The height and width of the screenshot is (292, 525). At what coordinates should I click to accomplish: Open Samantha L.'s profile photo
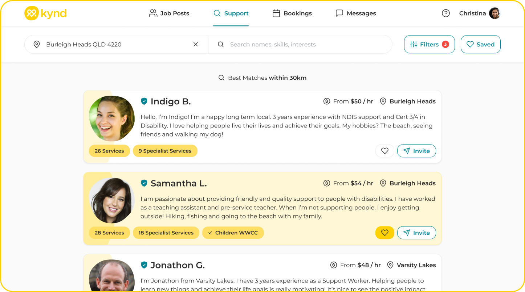(112, 200)
